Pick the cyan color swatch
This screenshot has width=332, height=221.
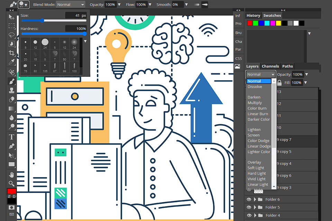[268, 23]
